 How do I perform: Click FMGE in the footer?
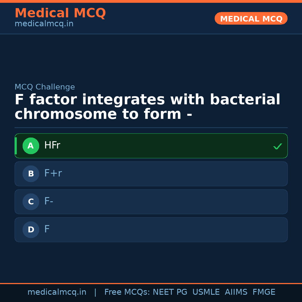click(264, 292)
